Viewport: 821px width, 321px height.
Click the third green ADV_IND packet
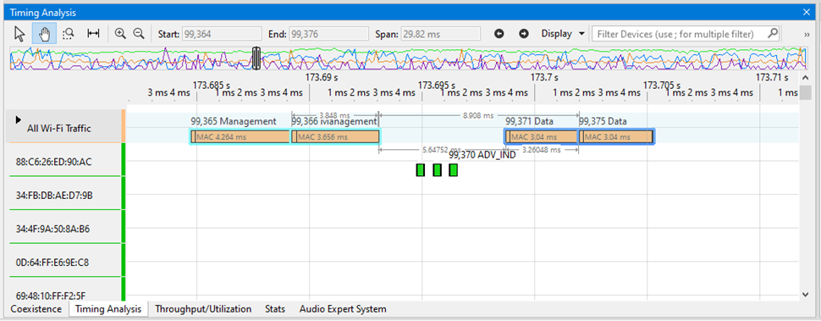click(454, 169)
